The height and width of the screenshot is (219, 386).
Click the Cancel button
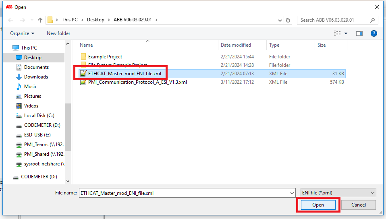pos(358,205)
